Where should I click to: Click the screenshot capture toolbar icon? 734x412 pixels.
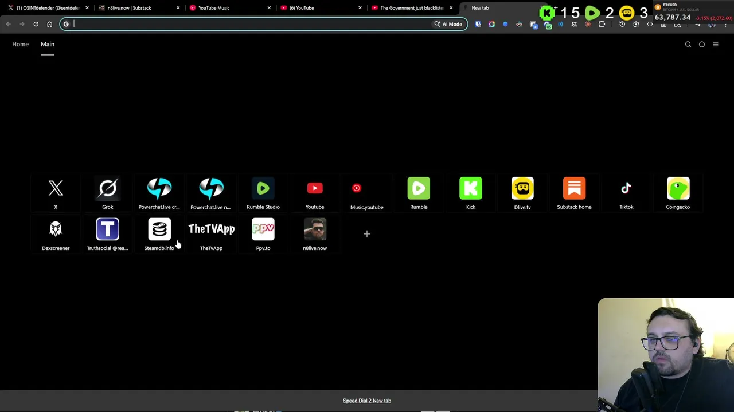coord(636,24)
